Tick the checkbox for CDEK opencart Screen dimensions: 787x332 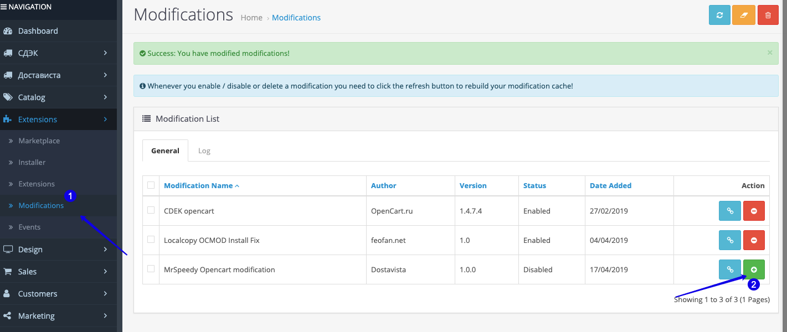(x=151, y=210)
